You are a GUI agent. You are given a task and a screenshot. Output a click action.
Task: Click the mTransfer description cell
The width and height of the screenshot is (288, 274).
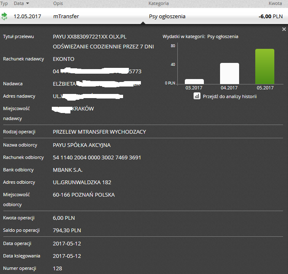66,16
